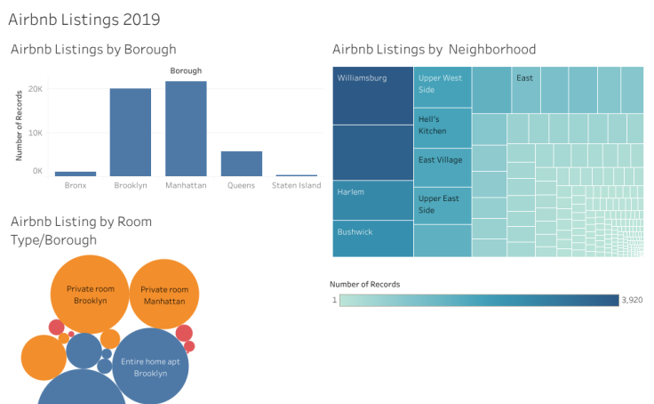This screenshot has width=654, height=404.
Task: Select the Hell's Kitchen treemap tile
Action: (442, 127)
